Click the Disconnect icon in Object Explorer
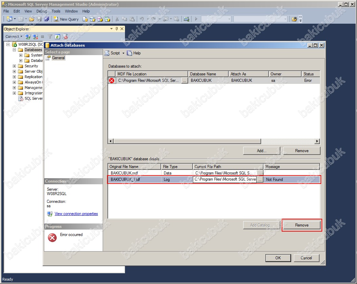 [35, 37]
